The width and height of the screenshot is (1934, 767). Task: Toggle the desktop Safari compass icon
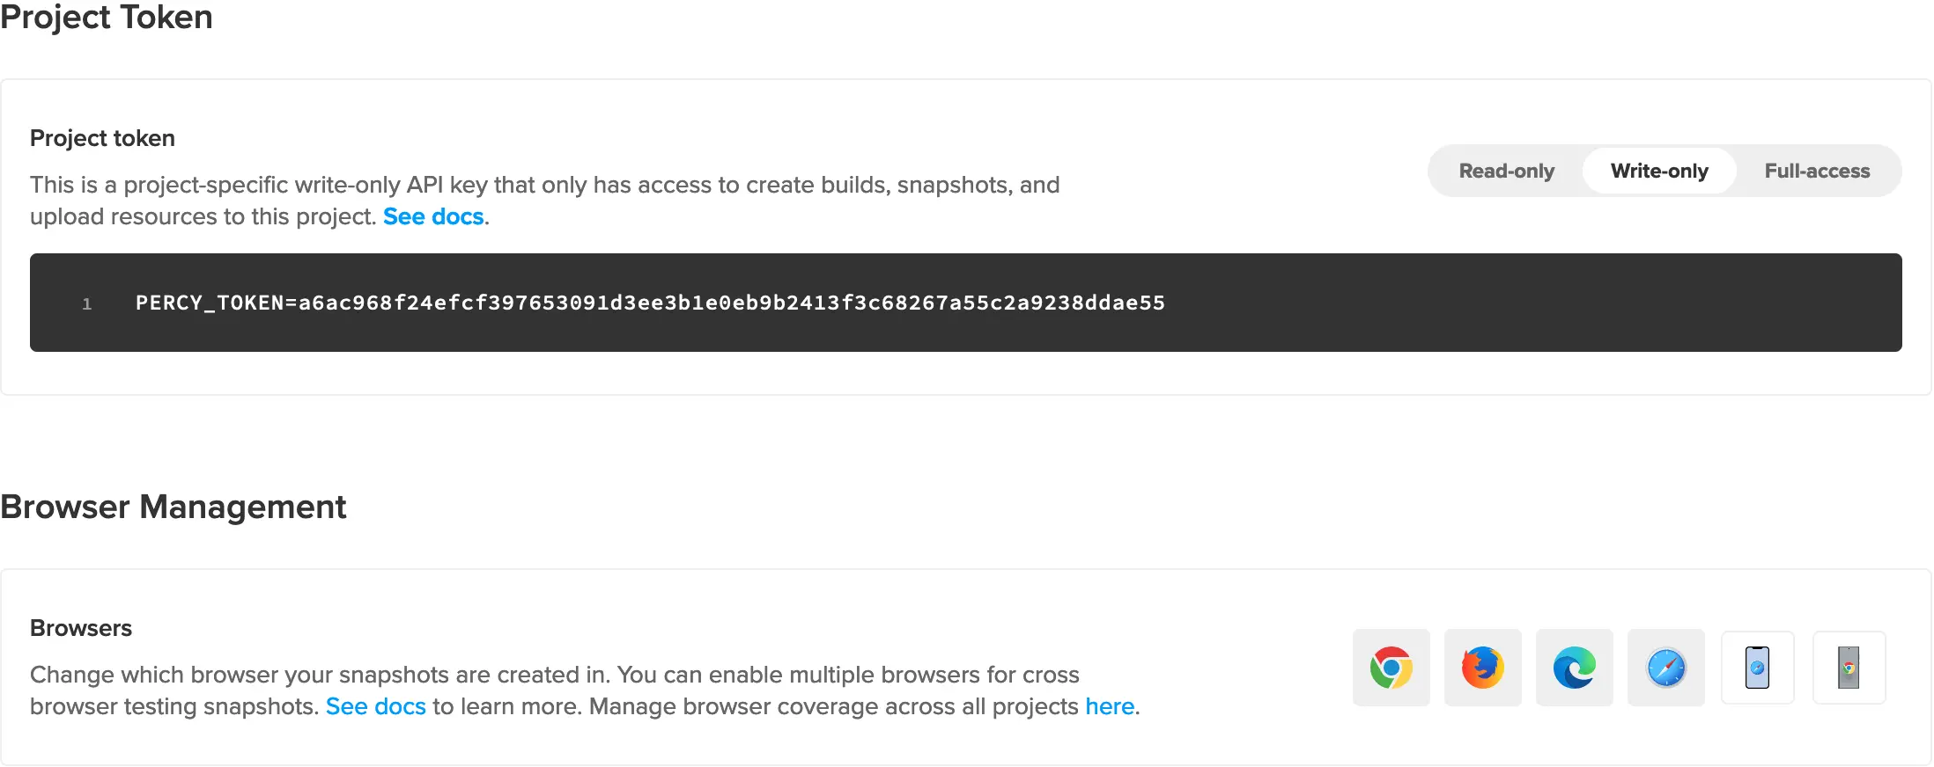pyautogui.click(x=1665, y=668)
